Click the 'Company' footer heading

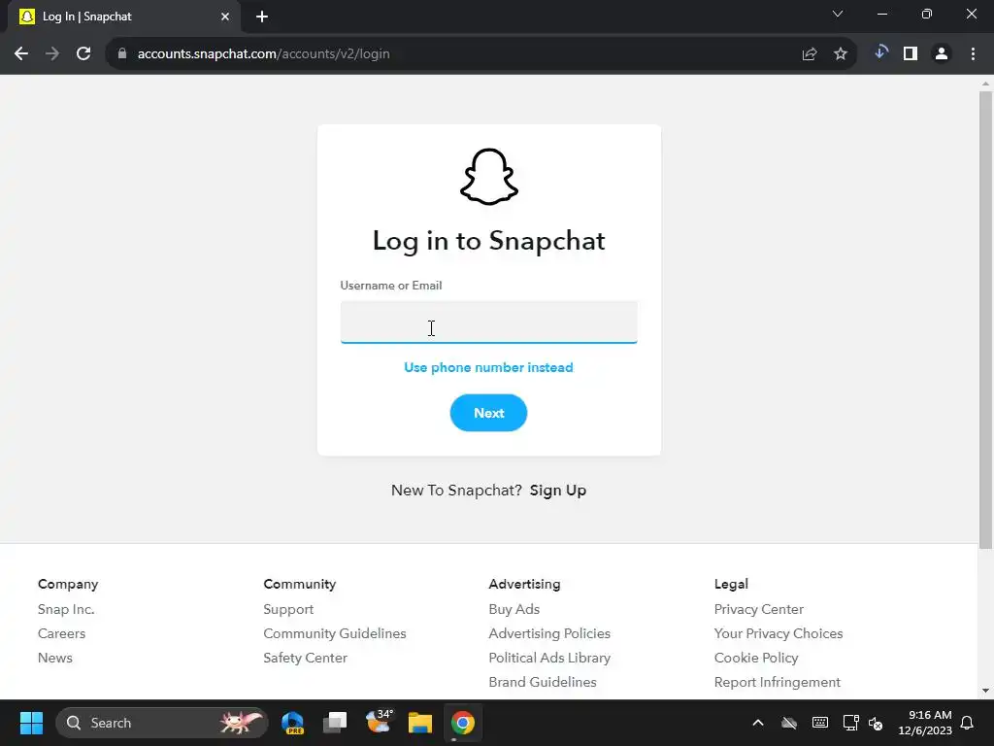point(68,584)
